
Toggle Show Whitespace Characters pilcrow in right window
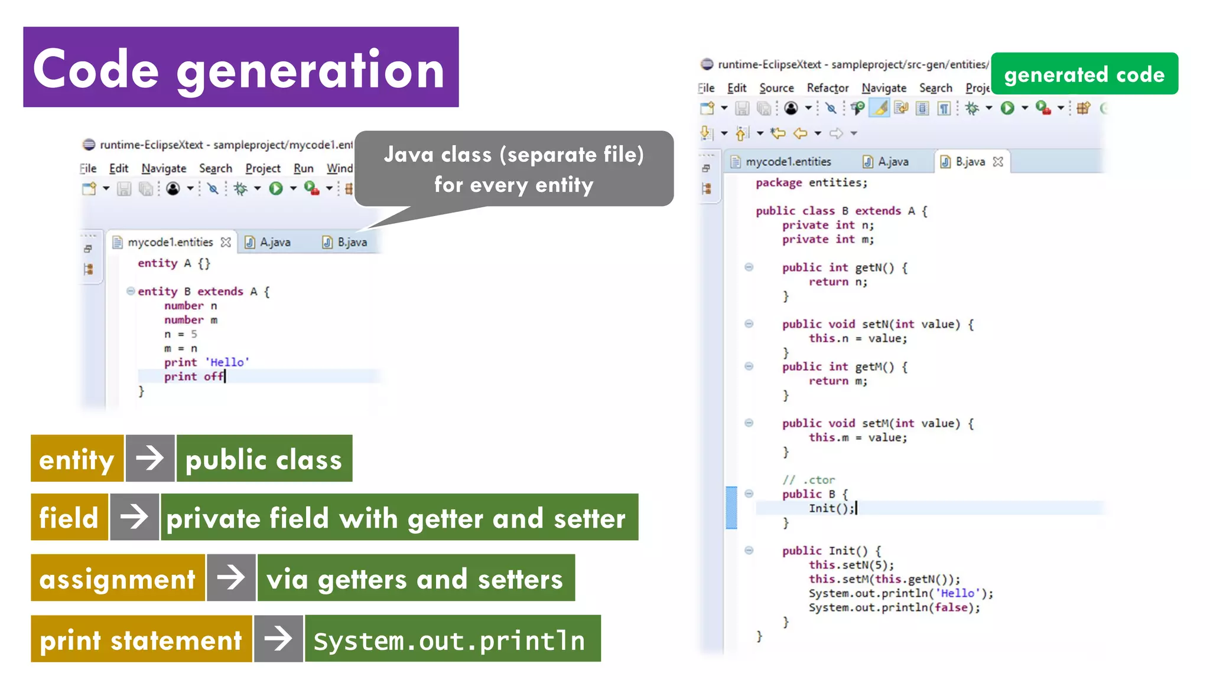tap(944, 108)
